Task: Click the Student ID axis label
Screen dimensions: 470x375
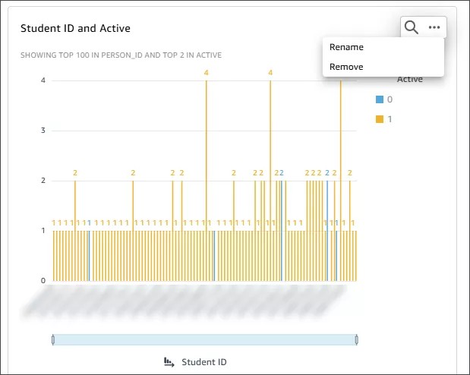Action: tap(203, 361)
